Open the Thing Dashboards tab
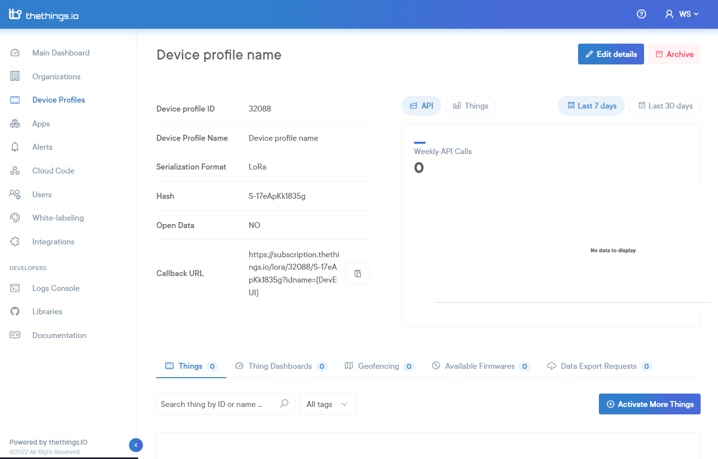 [x=281, y=366]
